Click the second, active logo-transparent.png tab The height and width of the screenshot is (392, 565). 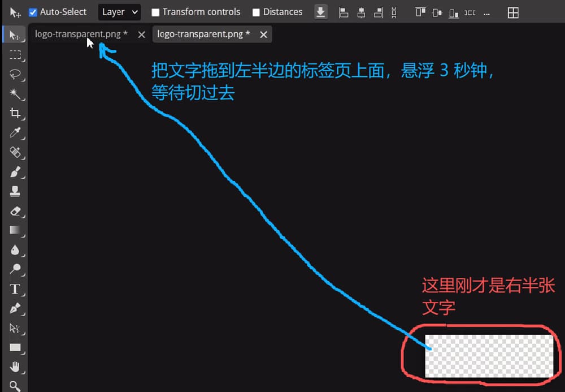203,34
